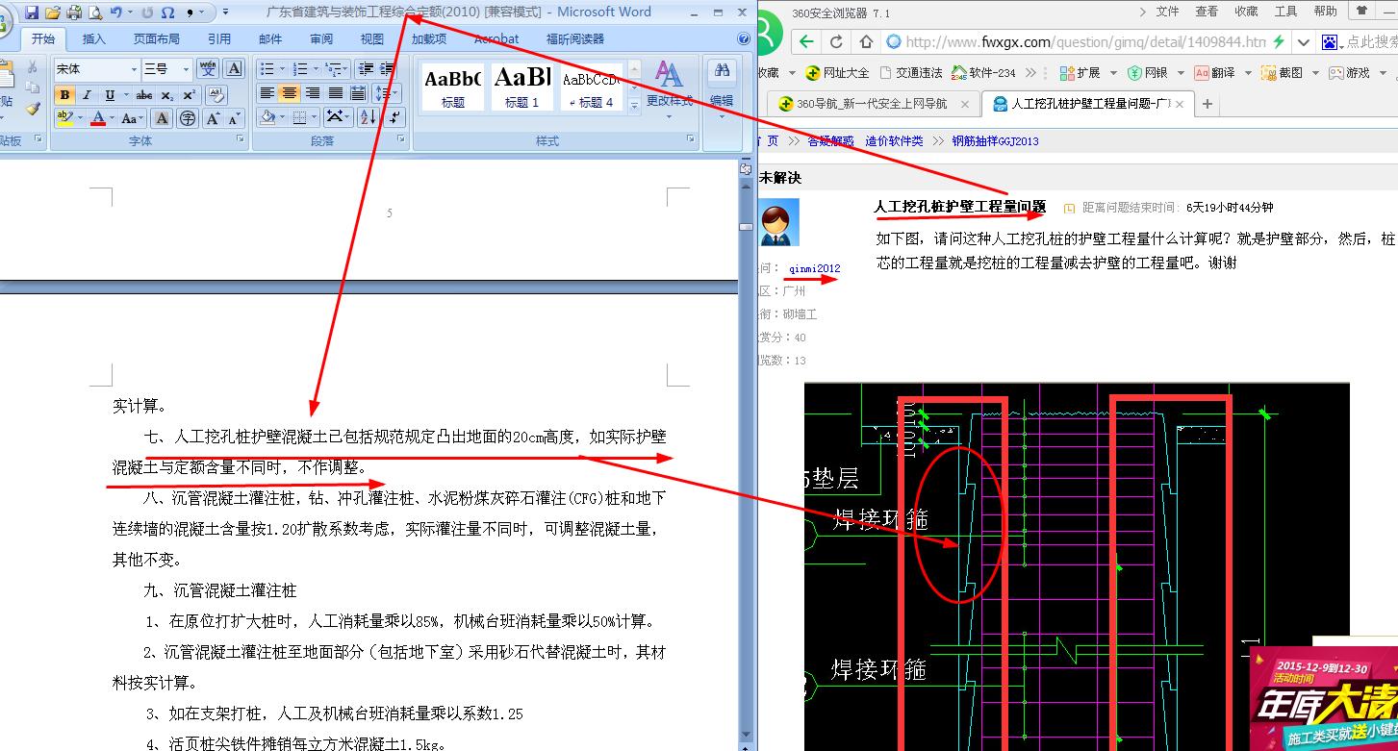Click grow font A icon

coord(213,118)
